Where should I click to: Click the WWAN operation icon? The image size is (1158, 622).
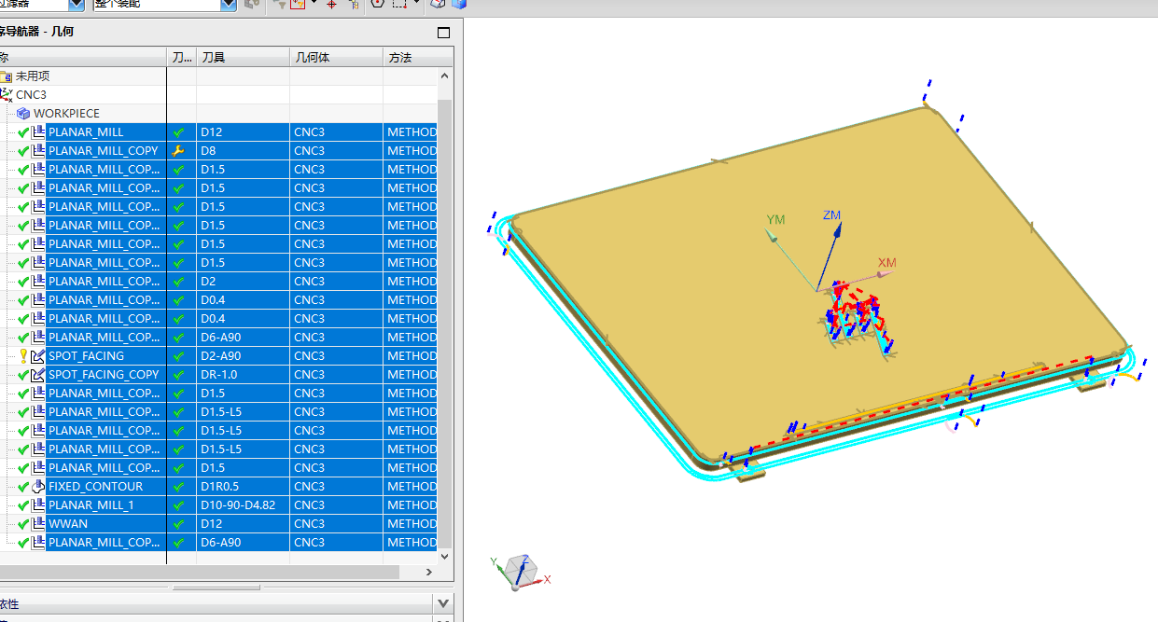(39, 524)
